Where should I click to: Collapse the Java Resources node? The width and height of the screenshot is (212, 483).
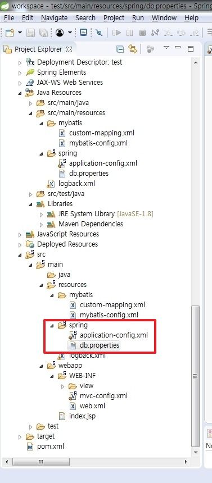coord(20,93)
